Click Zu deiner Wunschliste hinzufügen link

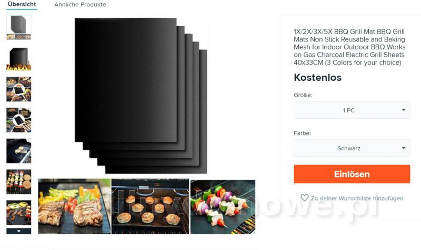[x=357, y=199]
